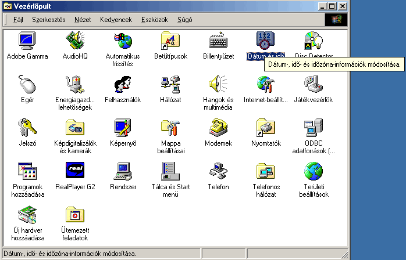Select the AudioHQ control panel icon
The image size is (406, 260).
coord(75,41)
